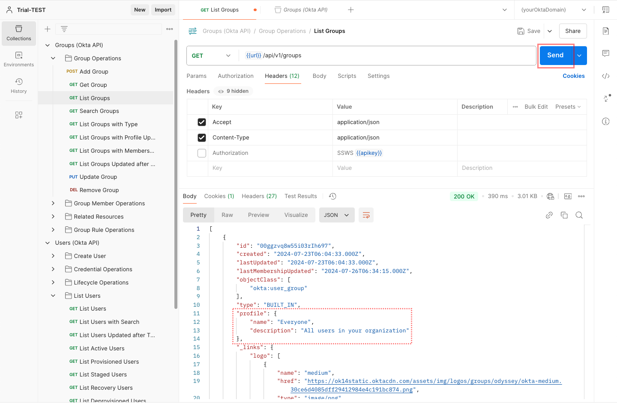617x403 pixels.
Task: Click the code snippet icon in right sidebar
Action: click(605, 76)
